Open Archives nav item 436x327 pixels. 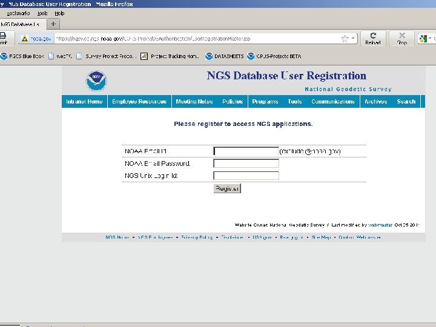[375, 102]
